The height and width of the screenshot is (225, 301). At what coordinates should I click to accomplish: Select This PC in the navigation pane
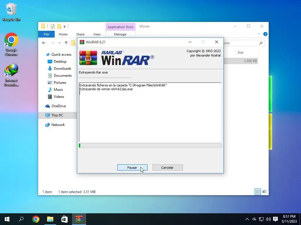click(57, 115)
